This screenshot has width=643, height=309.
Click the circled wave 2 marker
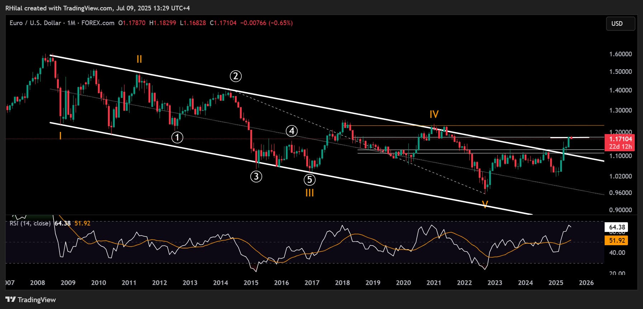pyautogui.click(x=235, y=76)
